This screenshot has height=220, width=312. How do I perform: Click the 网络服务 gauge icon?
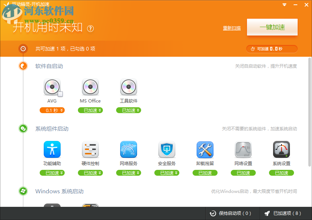coord(128,150)
